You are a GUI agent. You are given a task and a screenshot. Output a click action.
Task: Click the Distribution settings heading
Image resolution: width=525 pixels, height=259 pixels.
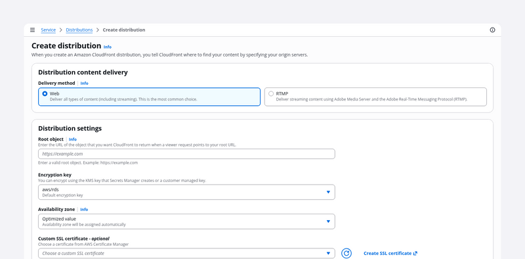70,128
